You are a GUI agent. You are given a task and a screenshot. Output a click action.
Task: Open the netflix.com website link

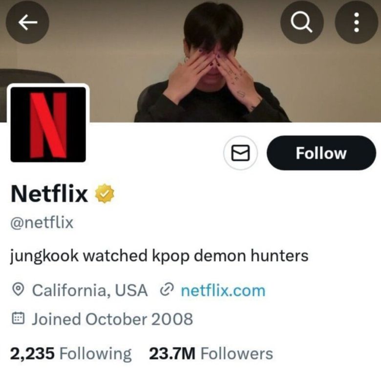(223, 290)
